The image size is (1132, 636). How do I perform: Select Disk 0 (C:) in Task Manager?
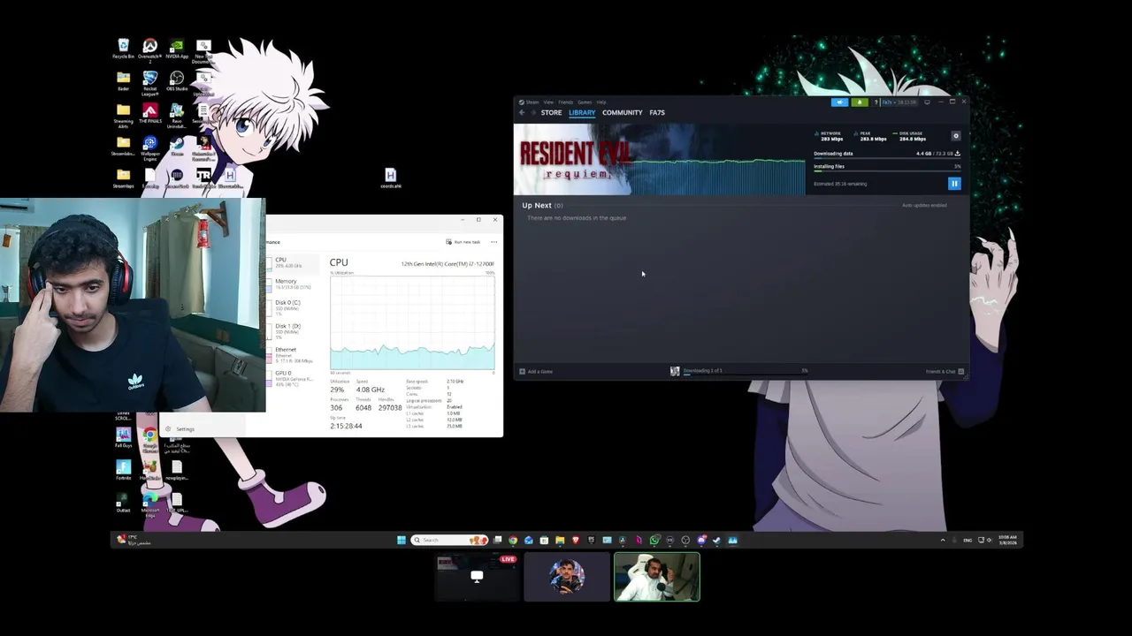tap(291, 307)
